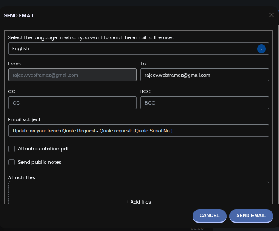Click the blue arrow icon in language selector
279x231 pixels.
[262, 49]
